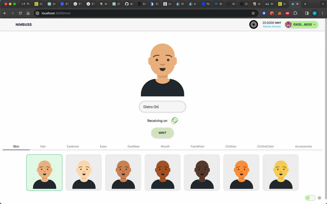327x204 pixels.
Task: Switch to the Eyes tab
Action: point(103,146)
